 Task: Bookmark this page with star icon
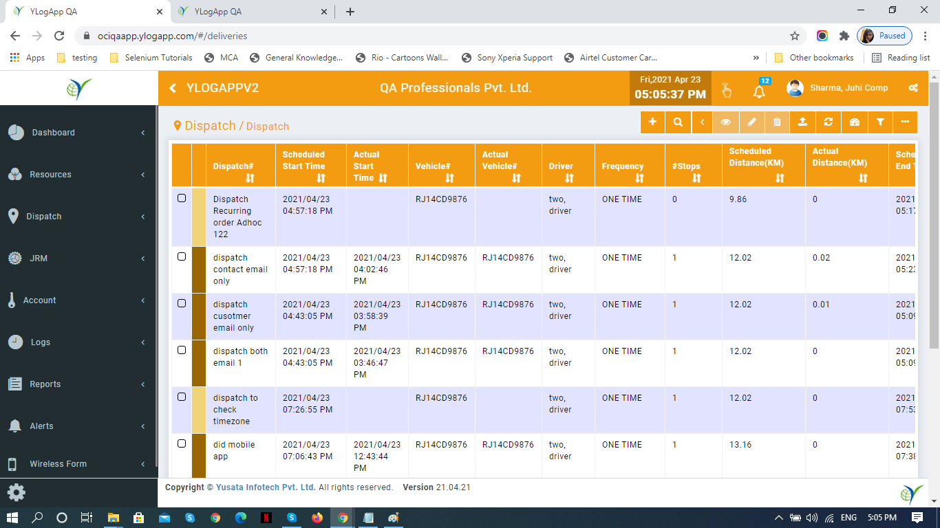point(795,36)
